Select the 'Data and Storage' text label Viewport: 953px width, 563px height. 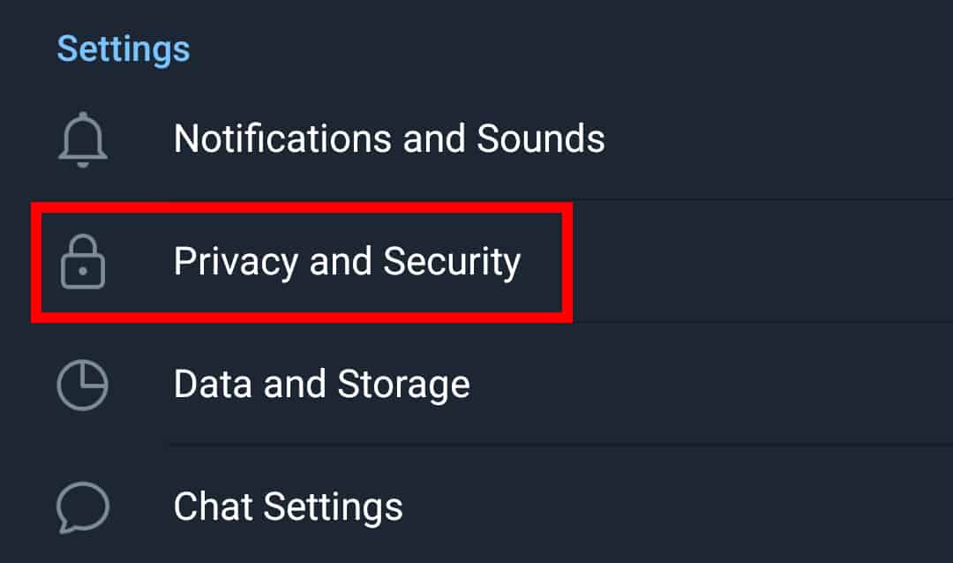click(x=321, y=385)
